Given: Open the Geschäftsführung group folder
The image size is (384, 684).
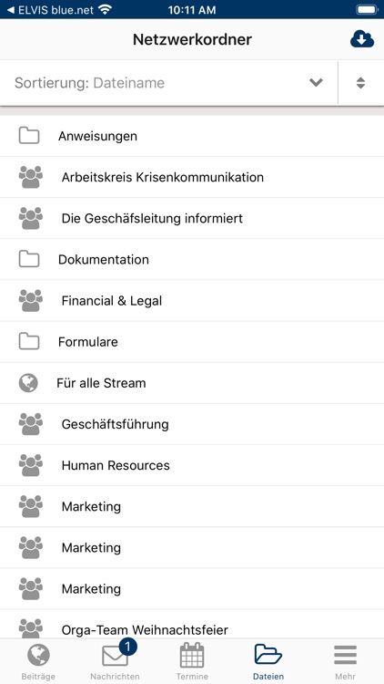Looking at the screenshot, I should (x=192, y=424).
